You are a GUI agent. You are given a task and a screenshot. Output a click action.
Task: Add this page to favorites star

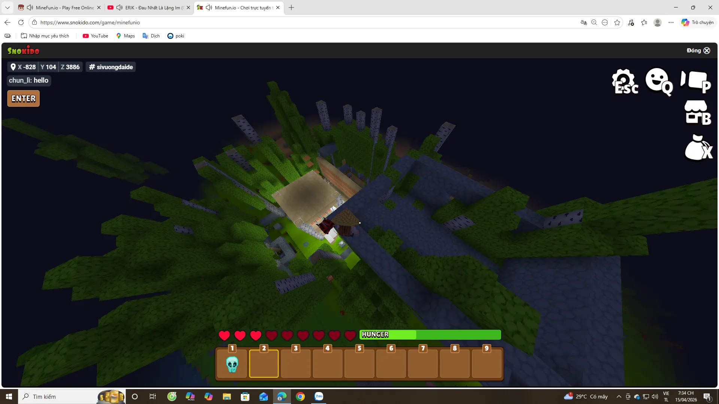617,22
